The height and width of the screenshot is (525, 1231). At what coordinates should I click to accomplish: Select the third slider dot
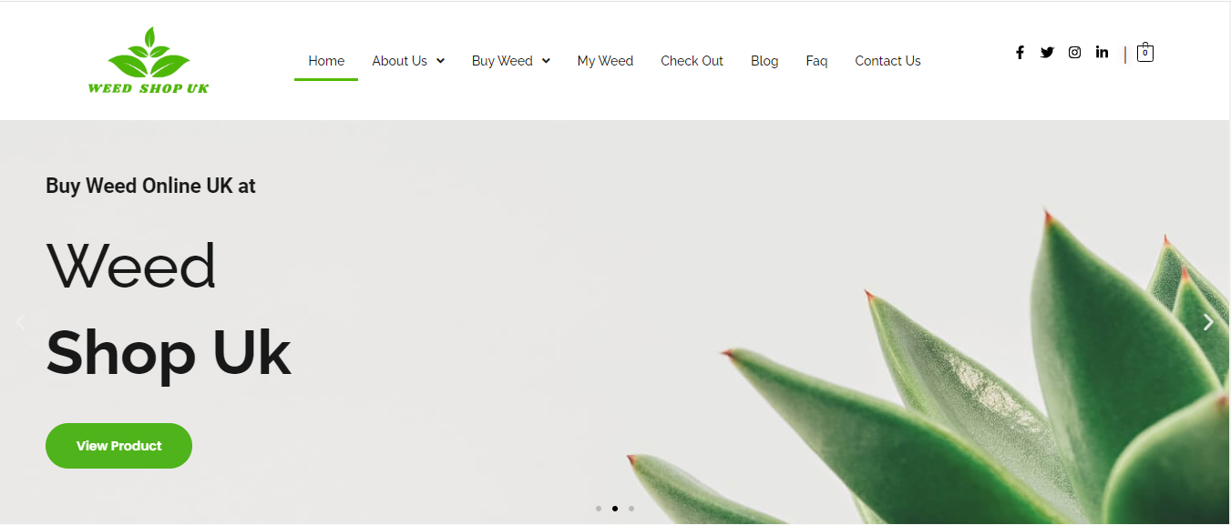click(x=631, y=509)
